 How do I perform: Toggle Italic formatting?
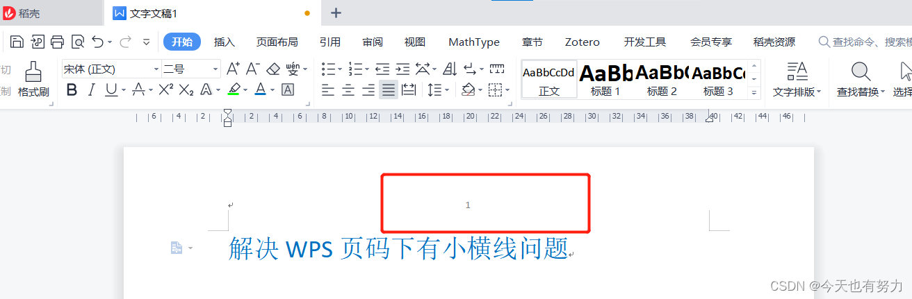(x=91, y=89)
